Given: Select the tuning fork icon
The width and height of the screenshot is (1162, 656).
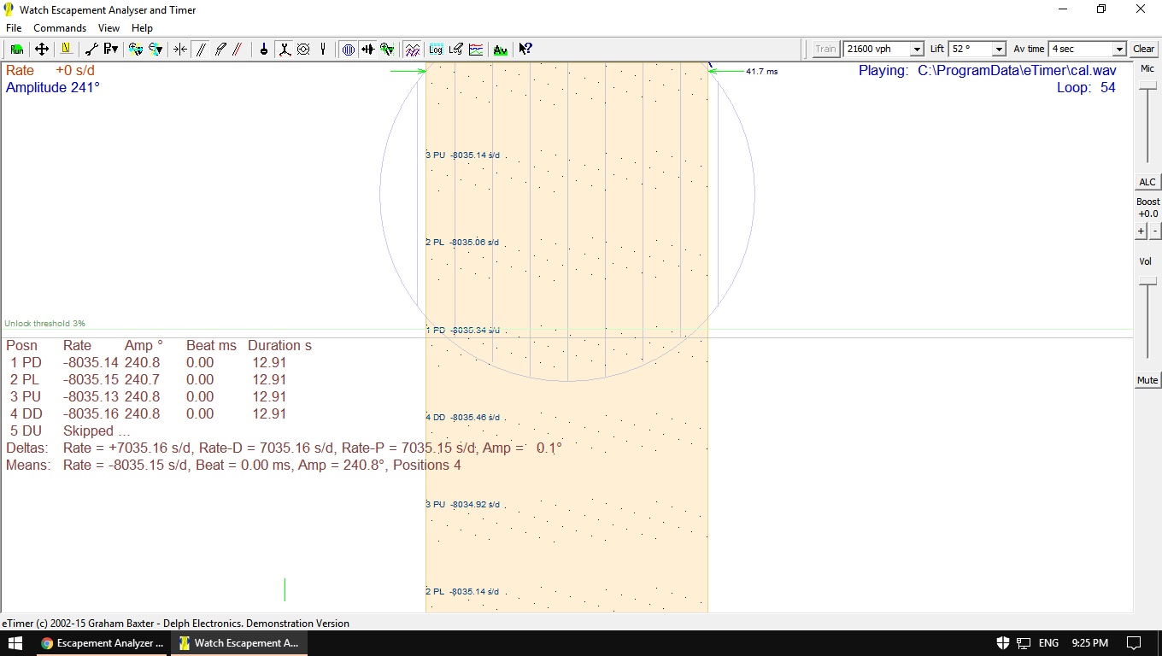Looking at the screenshot, I should coord(322,50).
